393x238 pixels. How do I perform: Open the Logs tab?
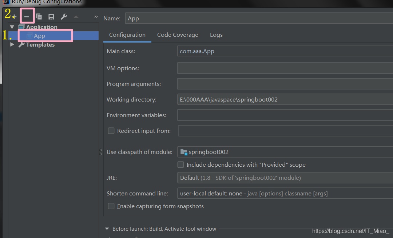point(216,35)
